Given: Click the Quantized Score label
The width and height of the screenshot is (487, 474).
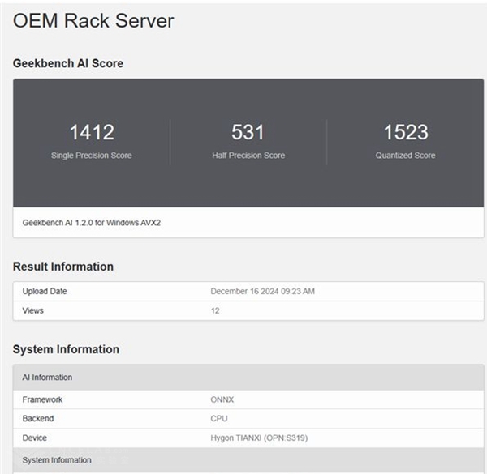Looking at the screenshot, I should pos(405,156).
